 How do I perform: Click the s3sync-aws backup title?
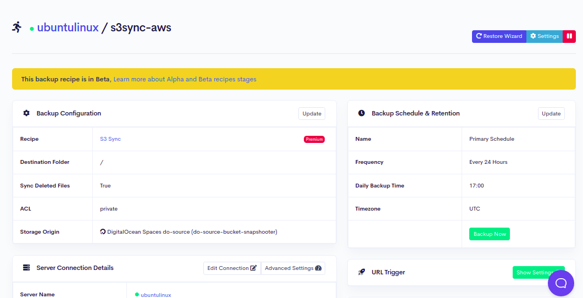(141, 27)
